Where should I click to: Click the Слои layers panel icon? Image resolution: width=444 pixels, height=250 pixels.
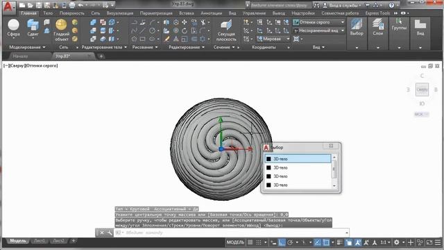pos(377,27)
